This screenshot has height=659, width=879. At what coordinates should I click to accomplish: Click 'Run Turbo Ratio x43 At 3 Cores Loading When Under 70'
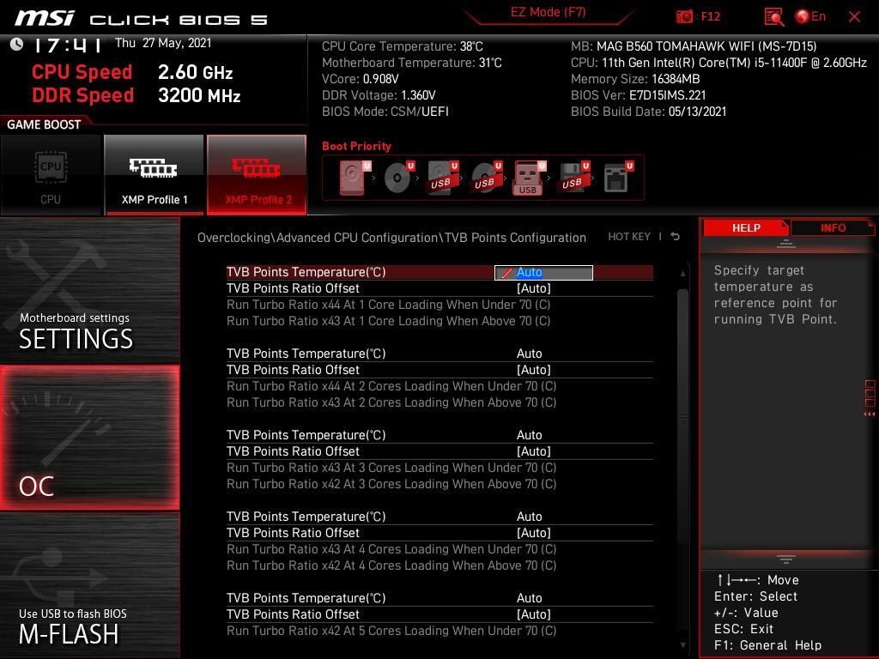tap(391, 468)
